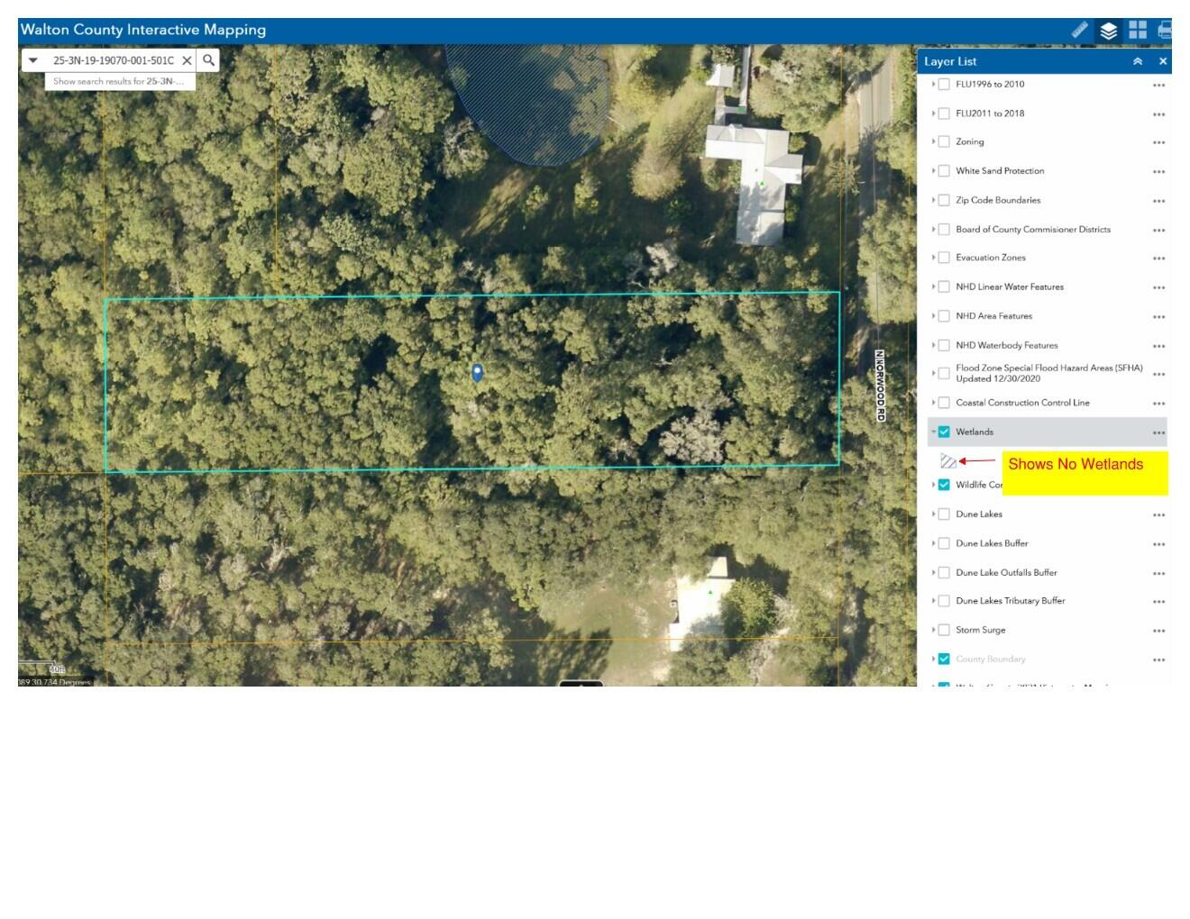Enable the Zoning layer checkbox
The image size is (1190, 919).
[x=944, y=141]
